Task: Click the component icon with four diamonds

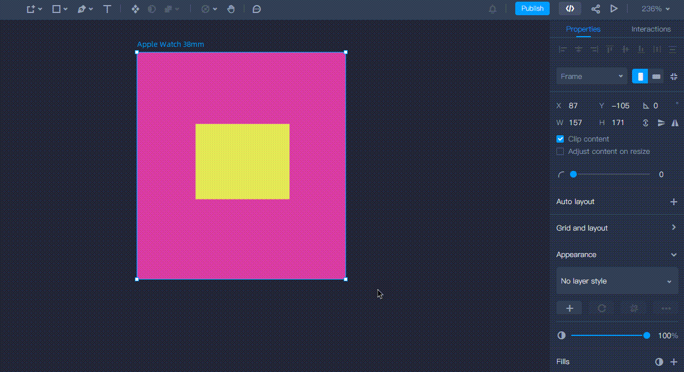Action: tap(135, 9)
